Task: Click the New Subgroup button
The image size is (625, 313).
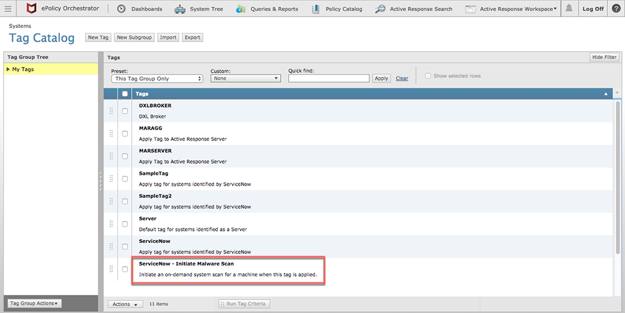Action: tap(134, 37)
